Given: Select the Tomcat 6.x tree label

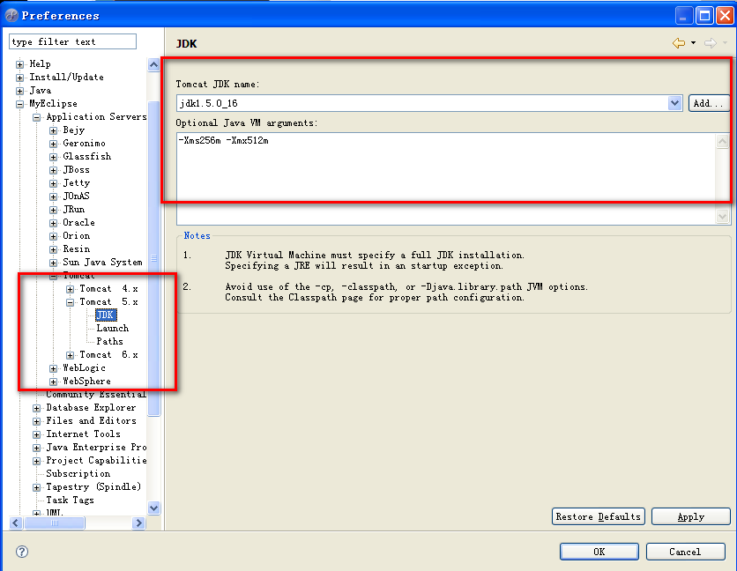Looking at the screenshot, I should pyautogui.click(x=108, y=354).
